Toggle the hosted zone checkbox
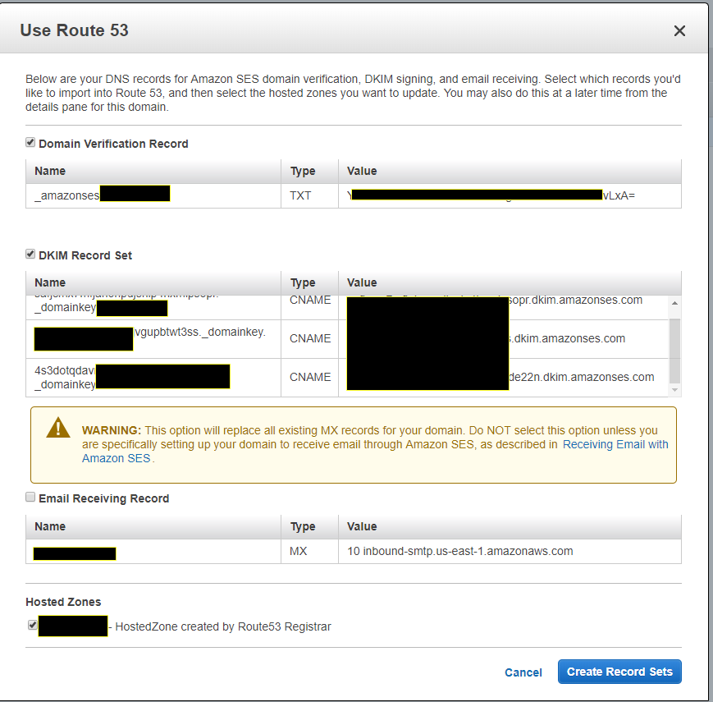Screen dimensions: 713x702 coord(32,625)
